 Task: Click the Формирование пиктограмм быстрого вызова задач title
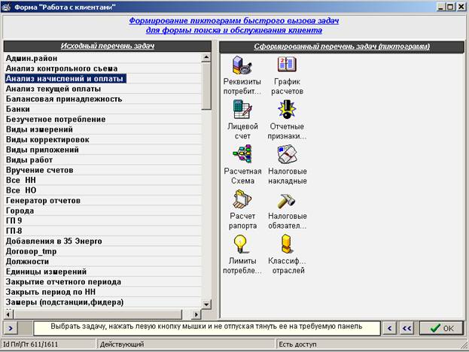click(x=234, y=26)
